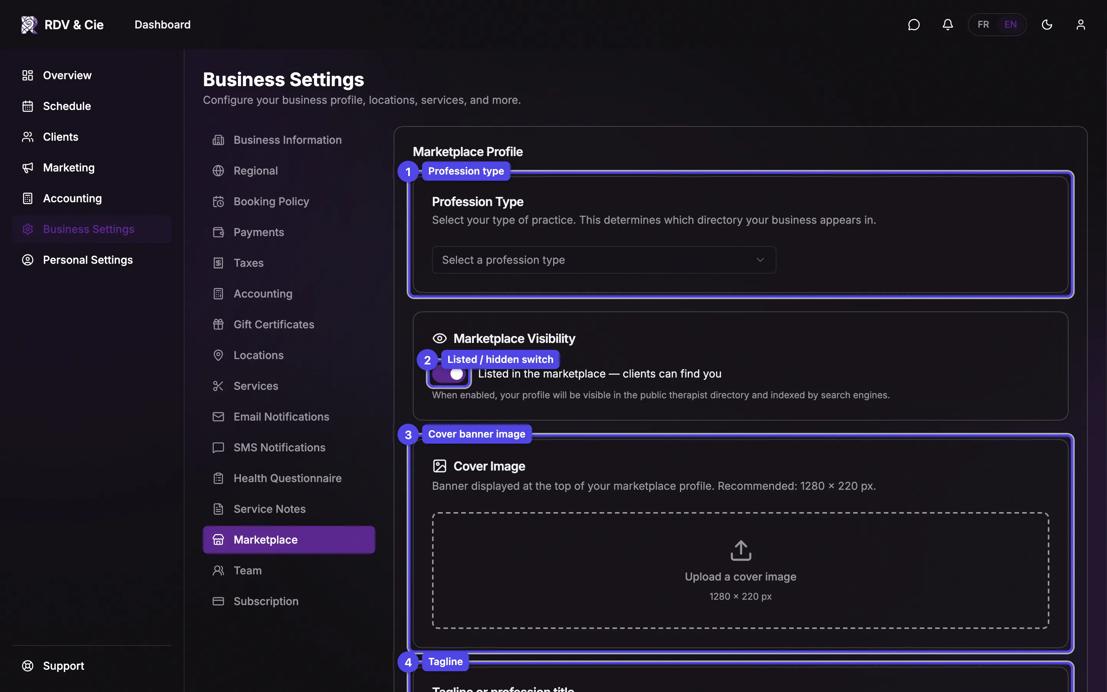Click the SMS Notifications speech-bubble icon
The height and width of the screenshot is (692, 1107).
218,447
